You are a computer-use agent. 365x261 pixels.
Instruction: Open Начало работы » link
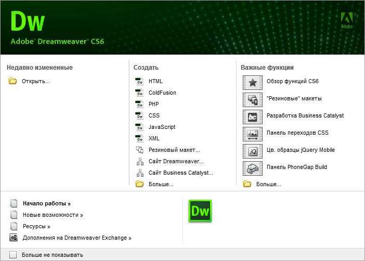click(47, 203)
